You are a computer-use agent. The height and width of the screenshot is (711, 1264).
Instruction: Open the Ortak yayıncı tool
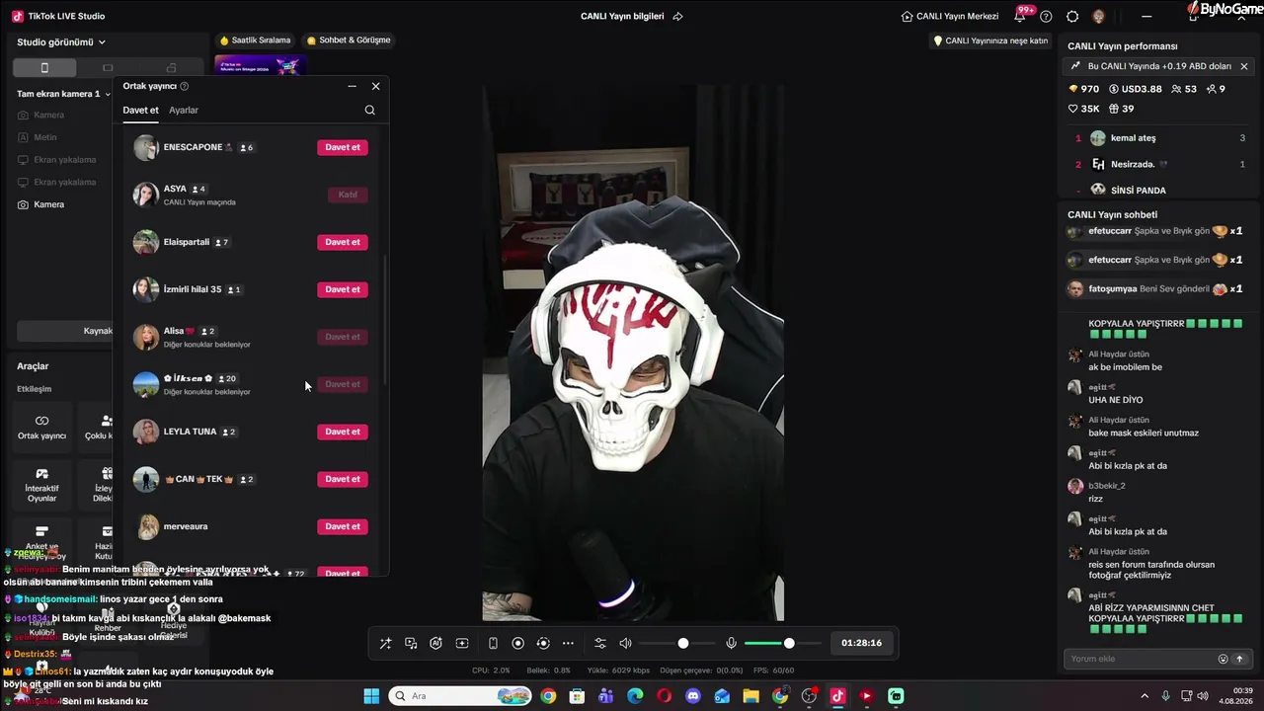coord(41,427)
